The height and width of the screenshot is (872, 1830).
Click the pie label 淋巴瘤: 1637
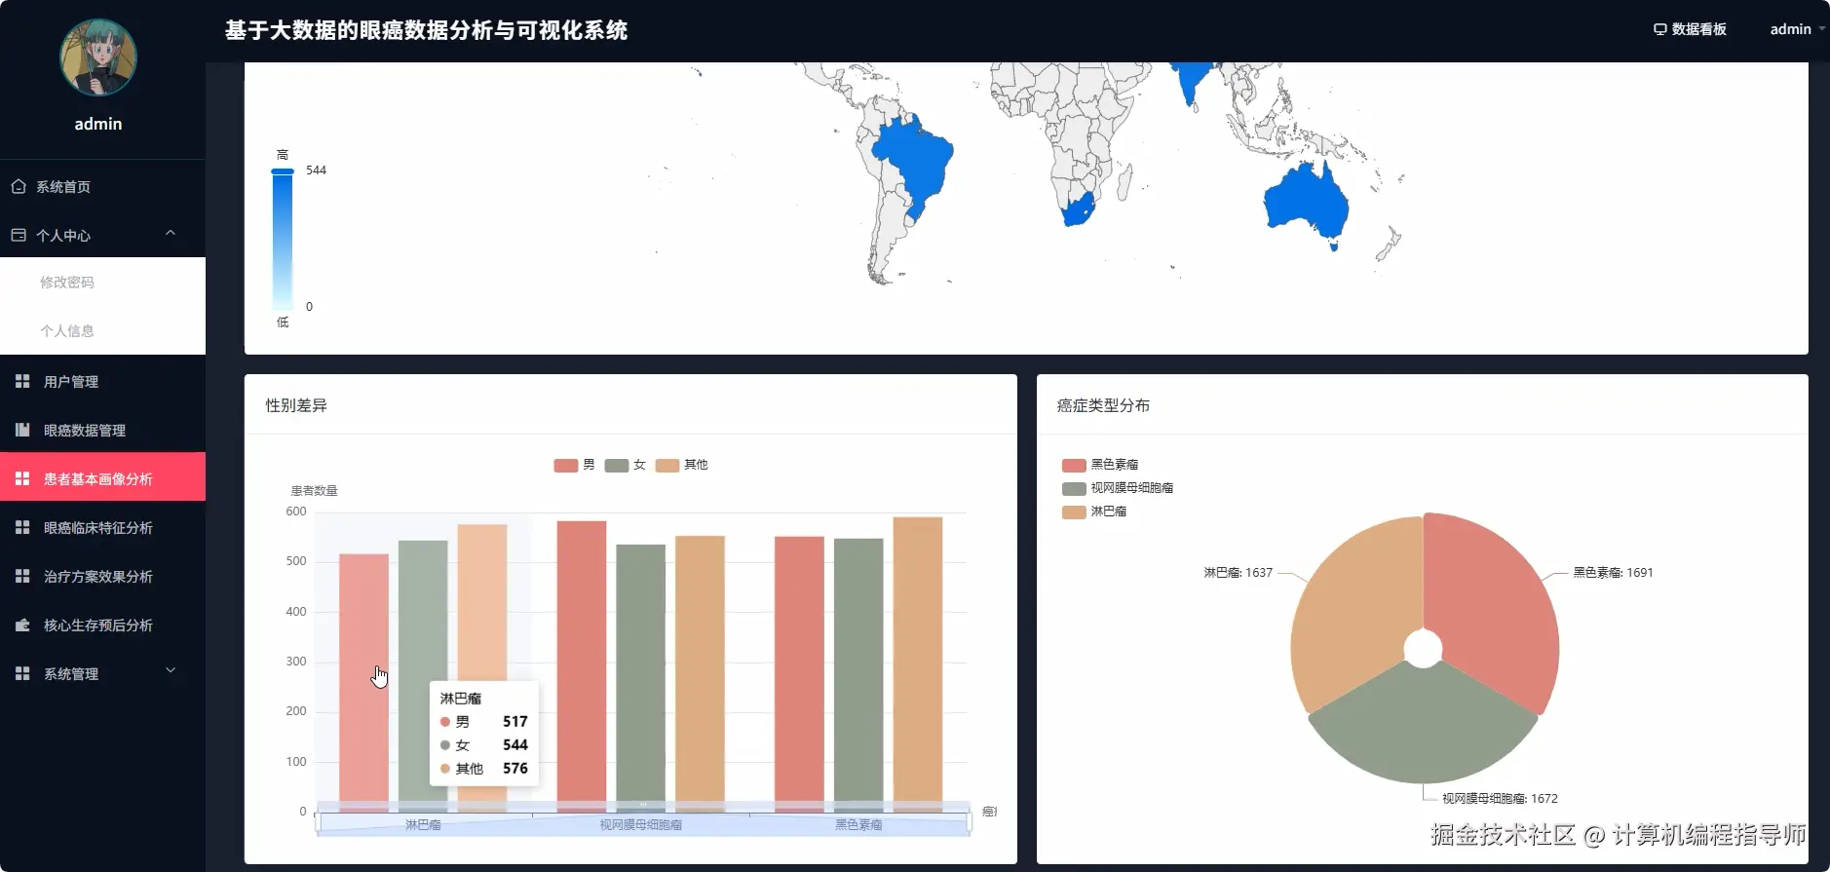(x=1238, y=573)
